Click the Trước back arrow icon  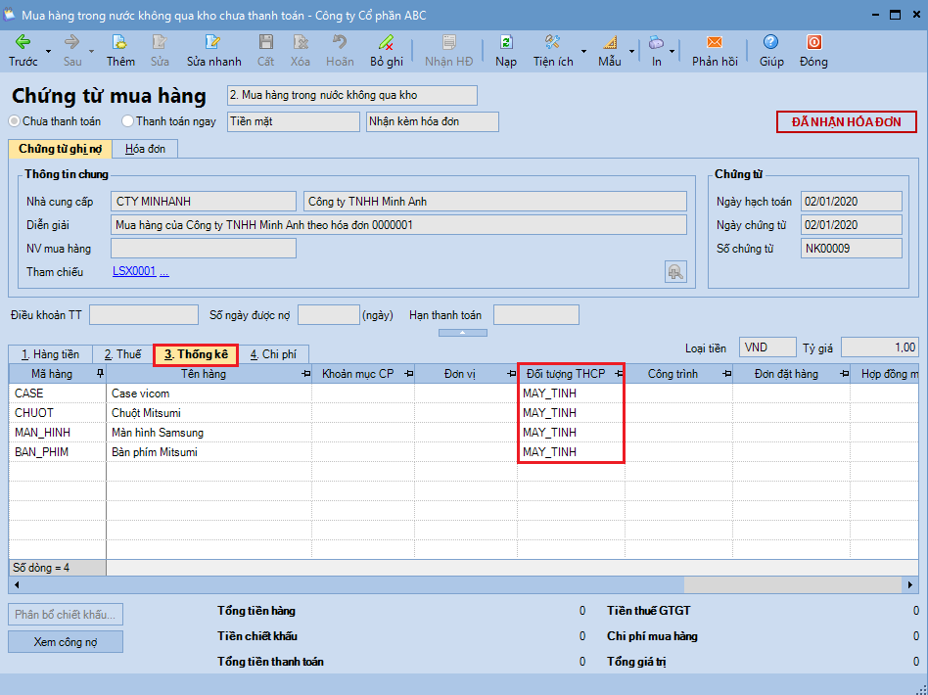click(x=23, y=42)
